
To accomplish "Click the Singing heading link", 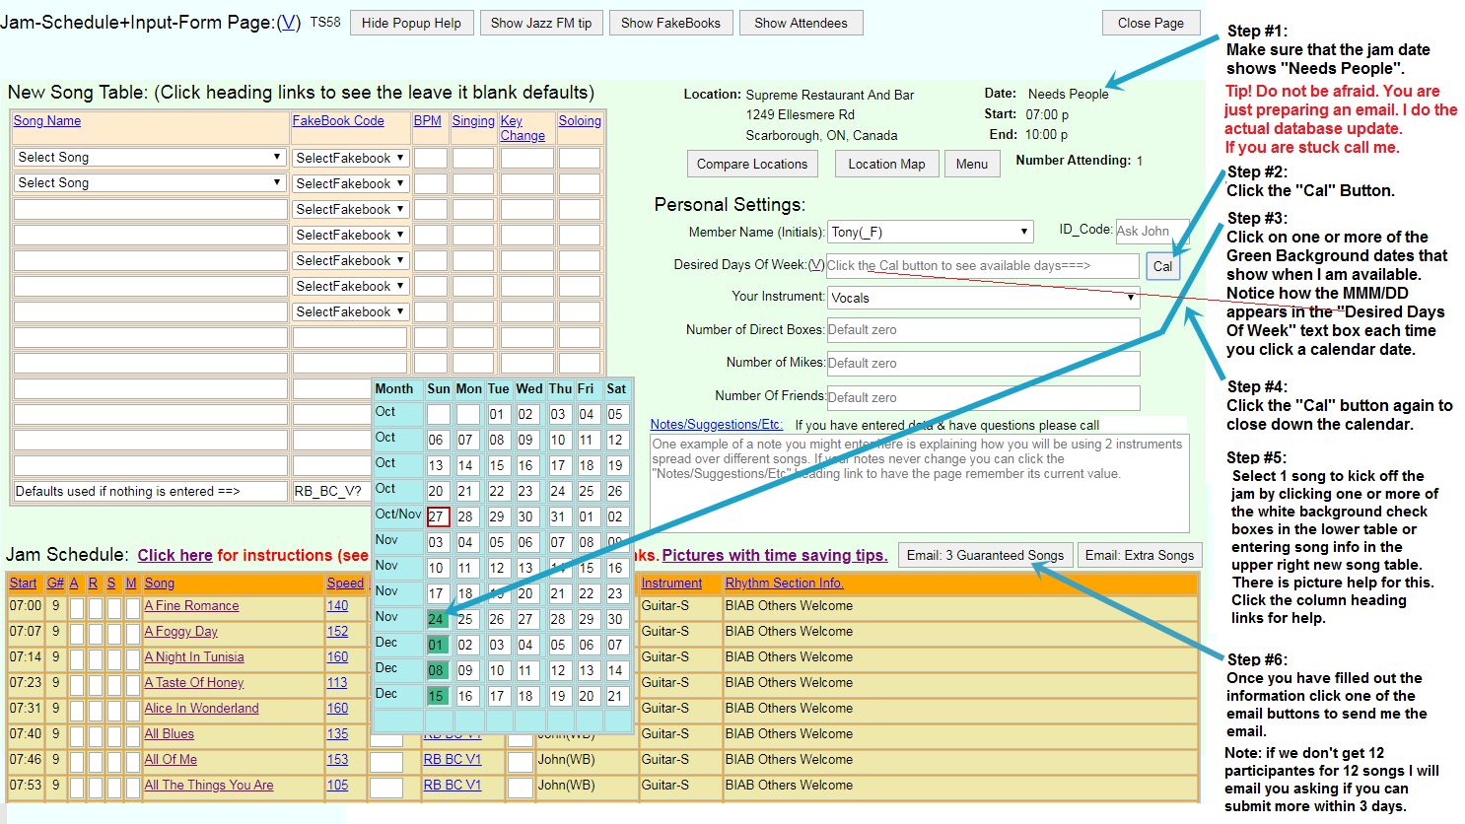I will (473, 120).
